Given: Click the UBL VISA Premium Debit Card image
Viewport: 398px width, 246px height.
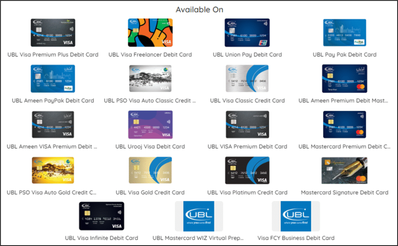Looking at the screenshot, I should (247, 124).
